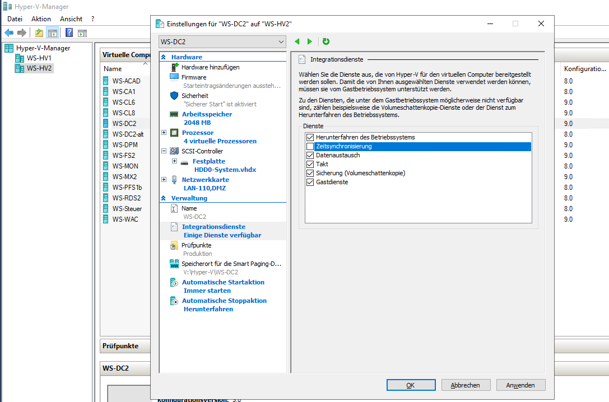Collapse the Hardware section header
The width and height of the screenshot is (609, 402).
click(x=164, y=57)
